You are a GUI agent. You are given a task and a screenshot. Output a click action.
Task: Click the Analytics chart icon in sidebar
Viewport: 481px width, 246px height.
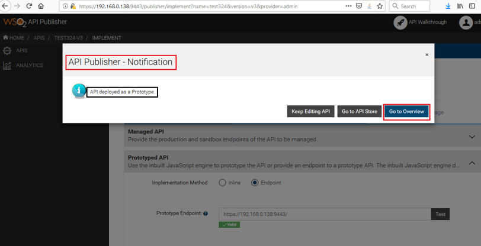[7, 65]
